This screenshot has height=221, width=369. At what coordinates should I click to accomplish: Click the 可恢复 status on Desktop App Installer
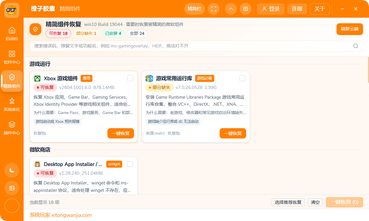(45, 173)
